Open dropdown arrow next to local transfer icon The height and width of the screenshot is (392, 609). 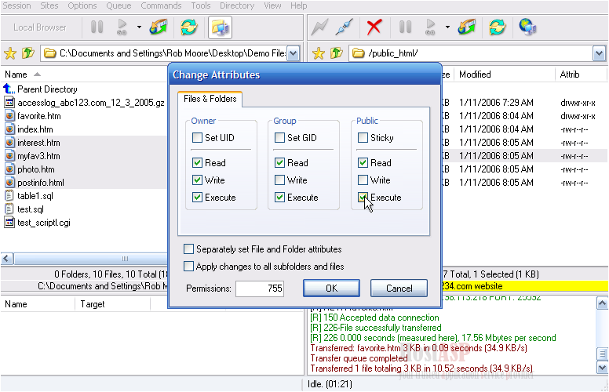pyautogui.click(x=139, y=27)
